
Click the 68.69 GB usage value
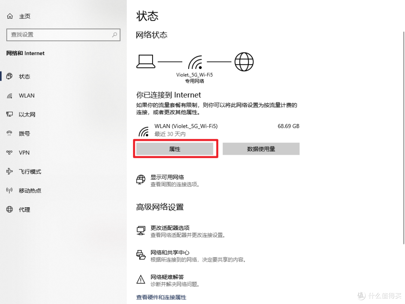(288, 126)
